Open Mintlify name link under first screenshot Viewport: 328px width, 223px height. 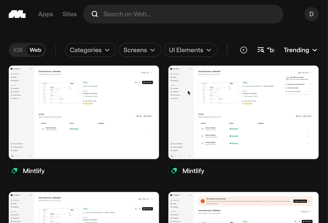(34, 171)
